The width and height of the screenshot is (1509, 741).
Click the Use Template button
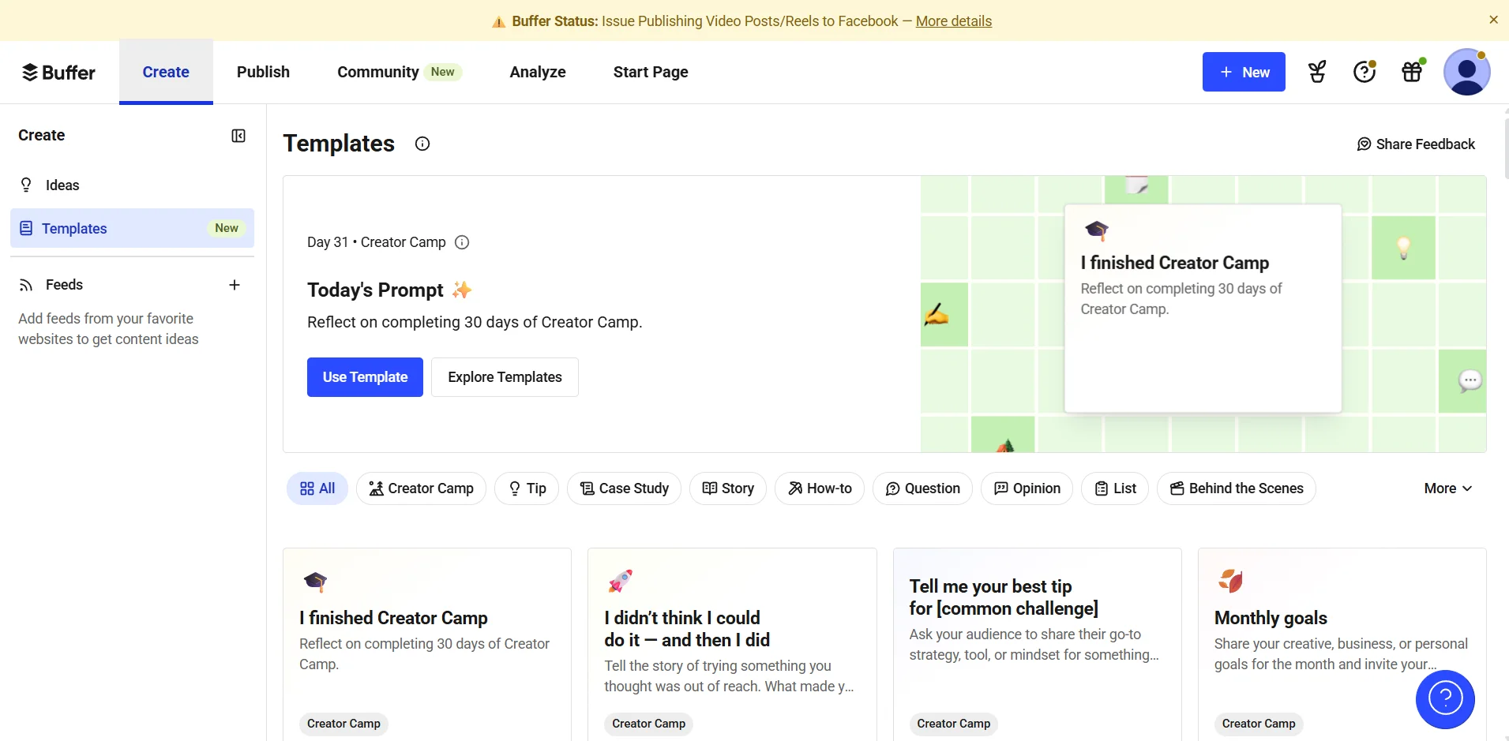tap(365, 377)
